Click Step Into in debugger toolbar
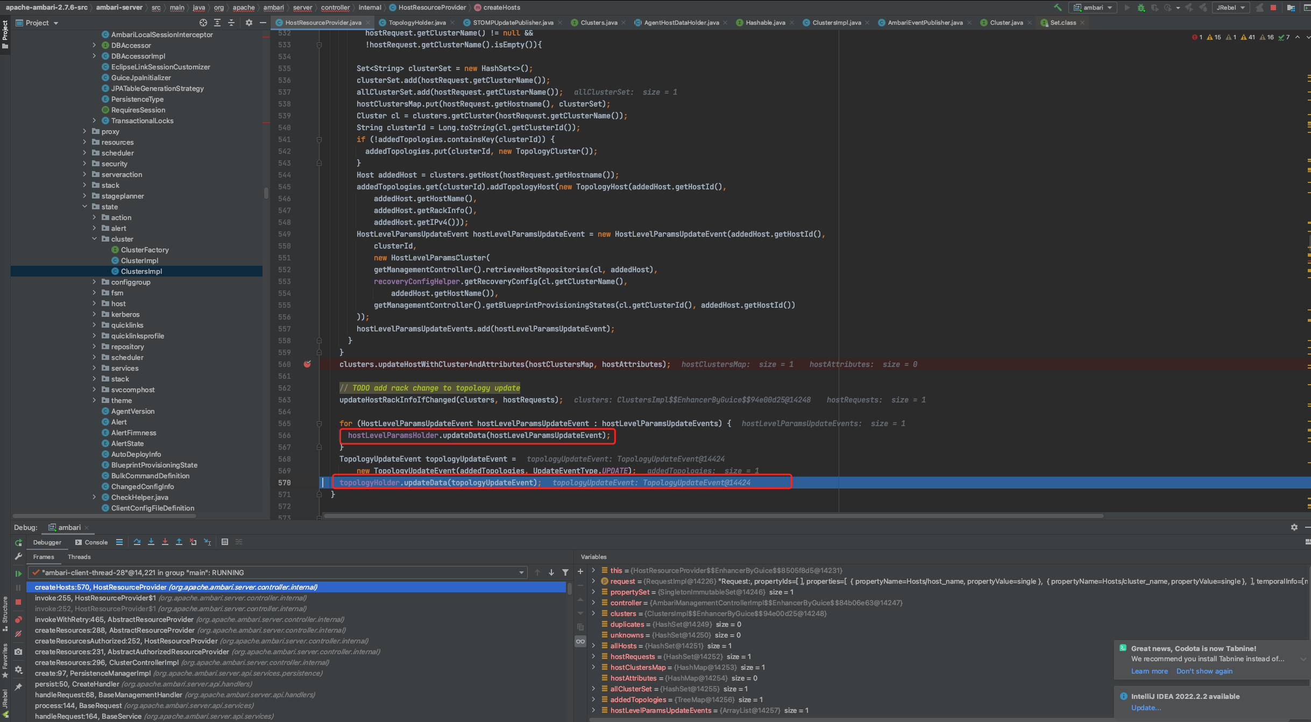The width and height of the screenshot is (1311, 722). 151,542
